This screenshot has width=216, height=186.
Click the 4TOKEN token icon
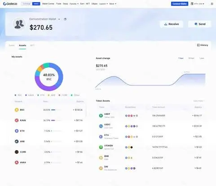(x=101, y=147)
